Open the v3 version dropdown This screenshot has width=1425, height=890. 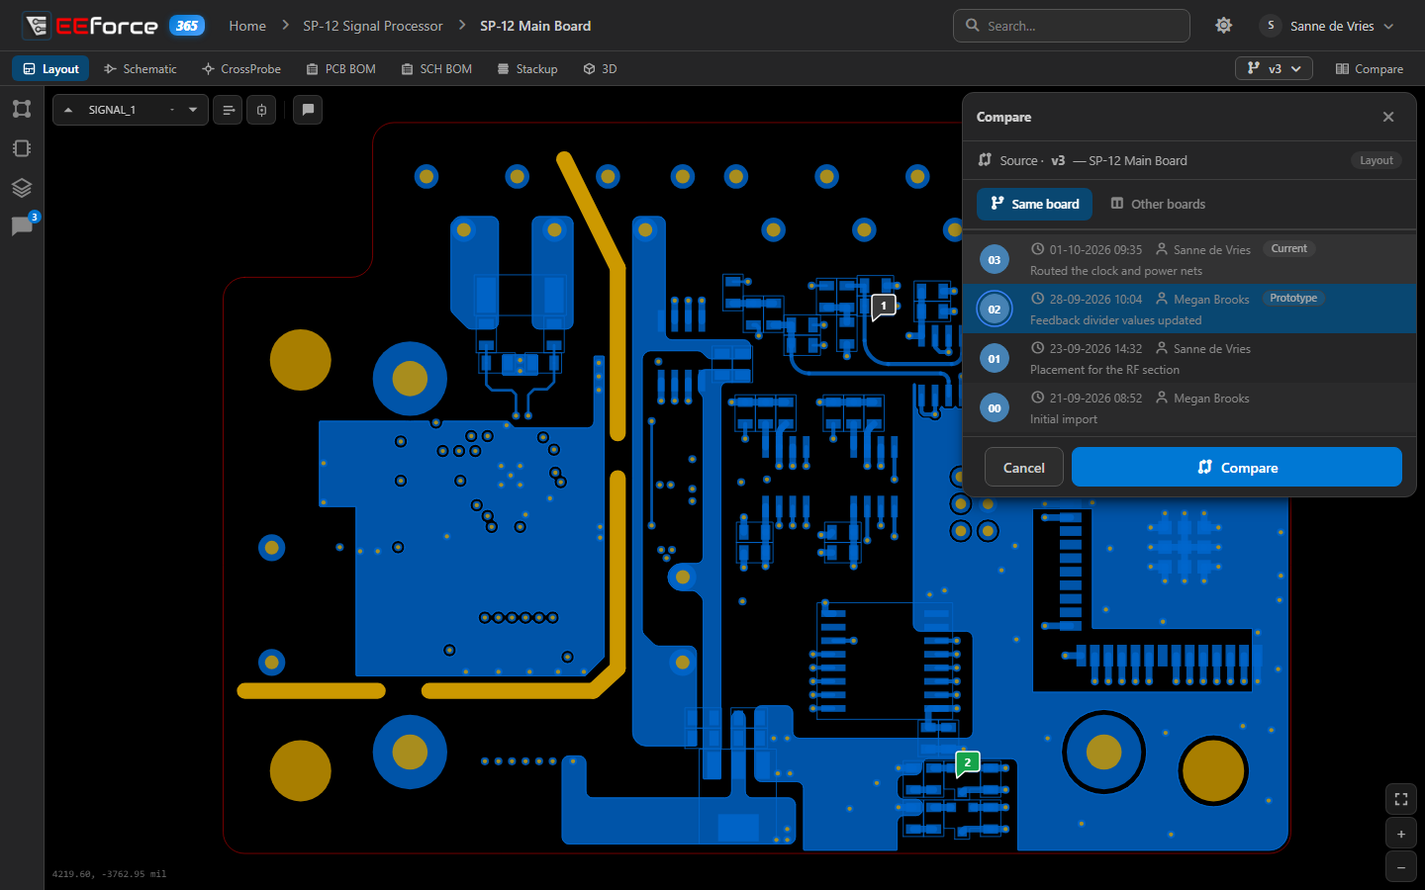click(x=1274, y=68)
